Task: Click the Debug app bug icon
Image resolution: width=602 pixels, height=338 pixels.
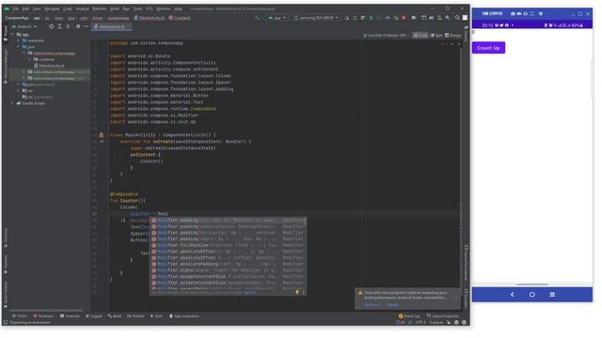Action: pyautogui.click(x=371, y=18)
